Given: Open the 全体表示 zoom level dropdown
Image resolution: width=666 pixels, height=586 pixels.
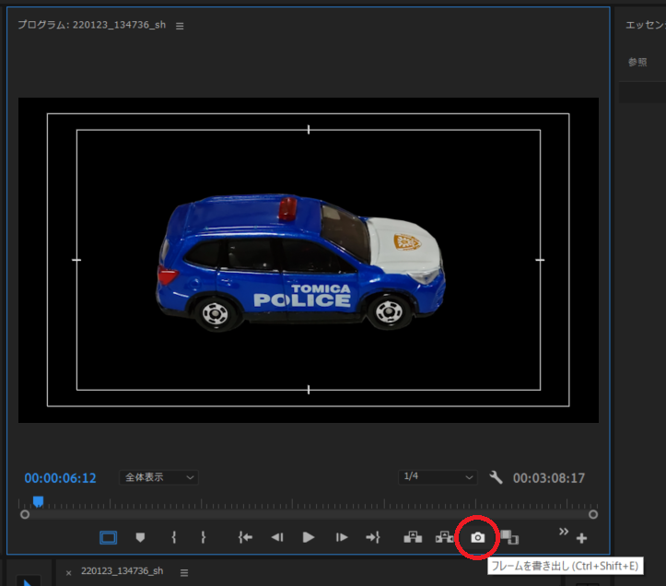Looking at the screenshot, I should pyautogui.click(x=159, y=477).
